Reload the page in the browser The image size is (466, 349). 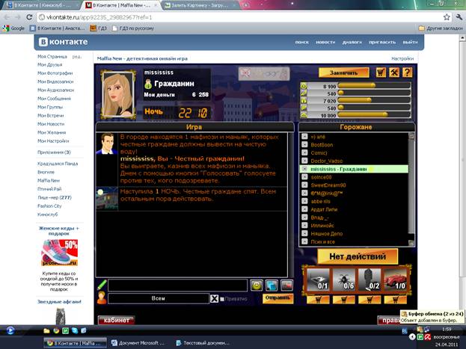[29, 17]
